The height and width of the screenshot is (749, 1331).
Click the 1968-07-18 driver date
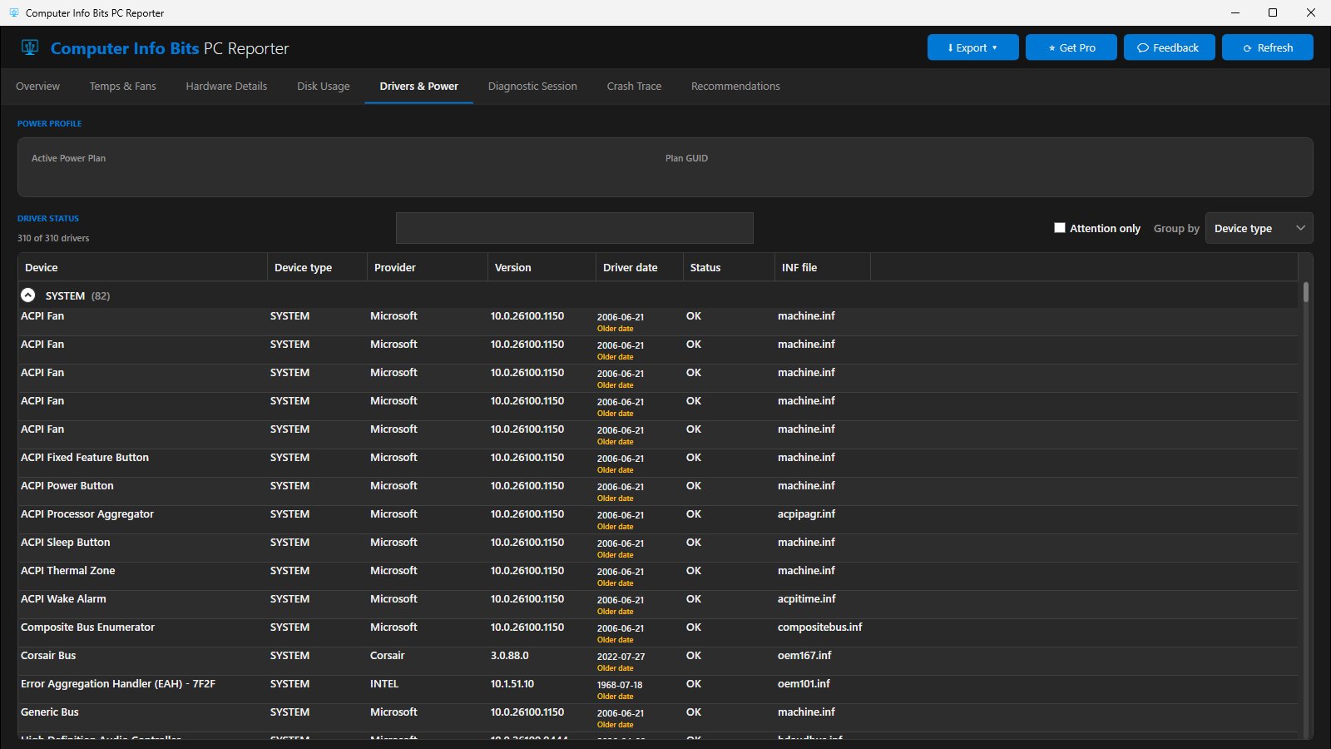[x=620, y=685]
